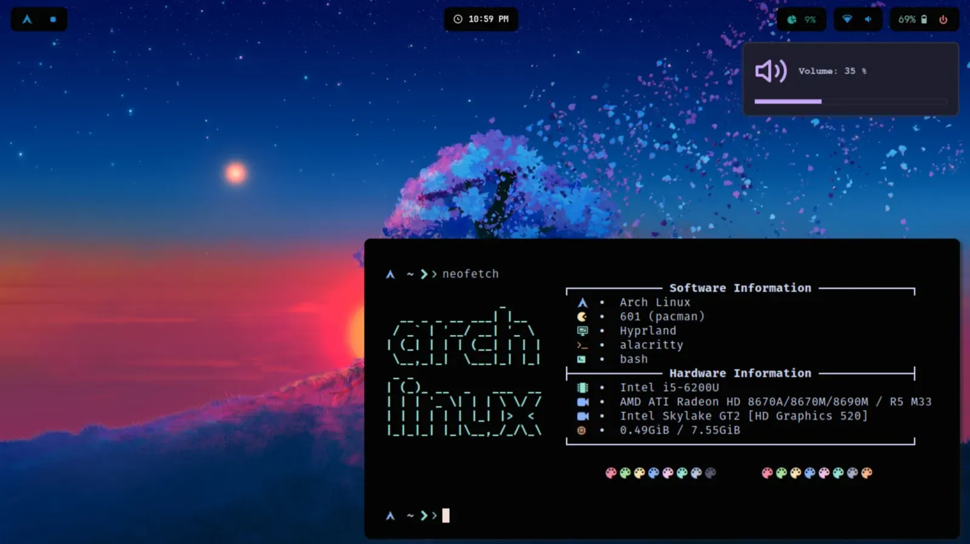970x544 pixels.
Task: Click the GPU icon beside 'Intel Skylake GT2'
Action: 583,416
